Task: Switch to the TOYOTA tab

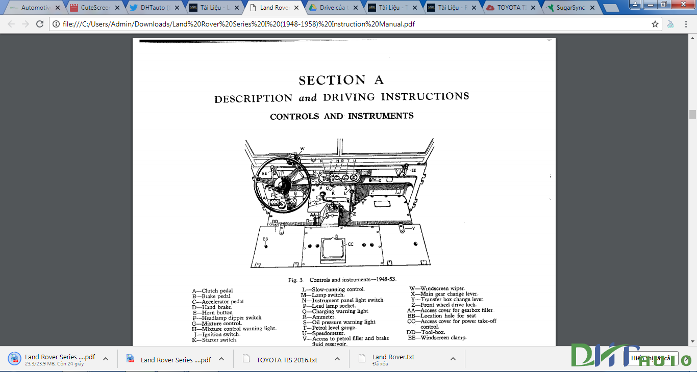Action: [x=510, y=8]
